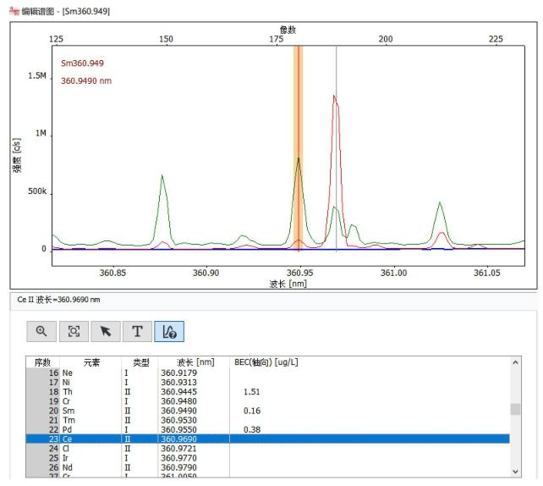Click the BEC(轴向) [ug/L] column header
The width and height of the screenshot is (543, 486).
tap(266, 362)
